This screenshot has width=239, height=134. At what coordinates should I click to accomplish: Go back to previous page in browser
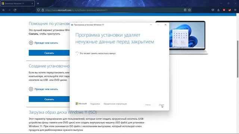[x=4, y=10]
